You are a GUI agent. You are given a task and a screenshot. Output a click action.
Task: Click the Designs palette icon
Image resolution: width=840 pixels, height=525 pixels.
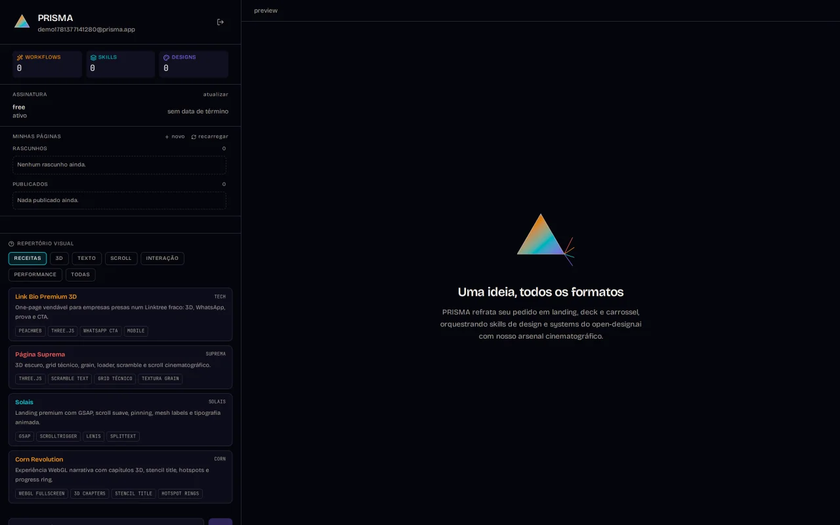[x=167, y=58]
